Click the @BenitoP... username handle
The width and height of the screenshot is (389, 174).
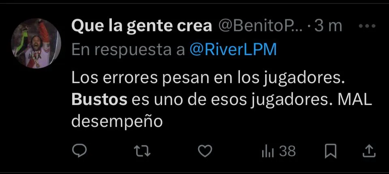click(x=260, y=26)
